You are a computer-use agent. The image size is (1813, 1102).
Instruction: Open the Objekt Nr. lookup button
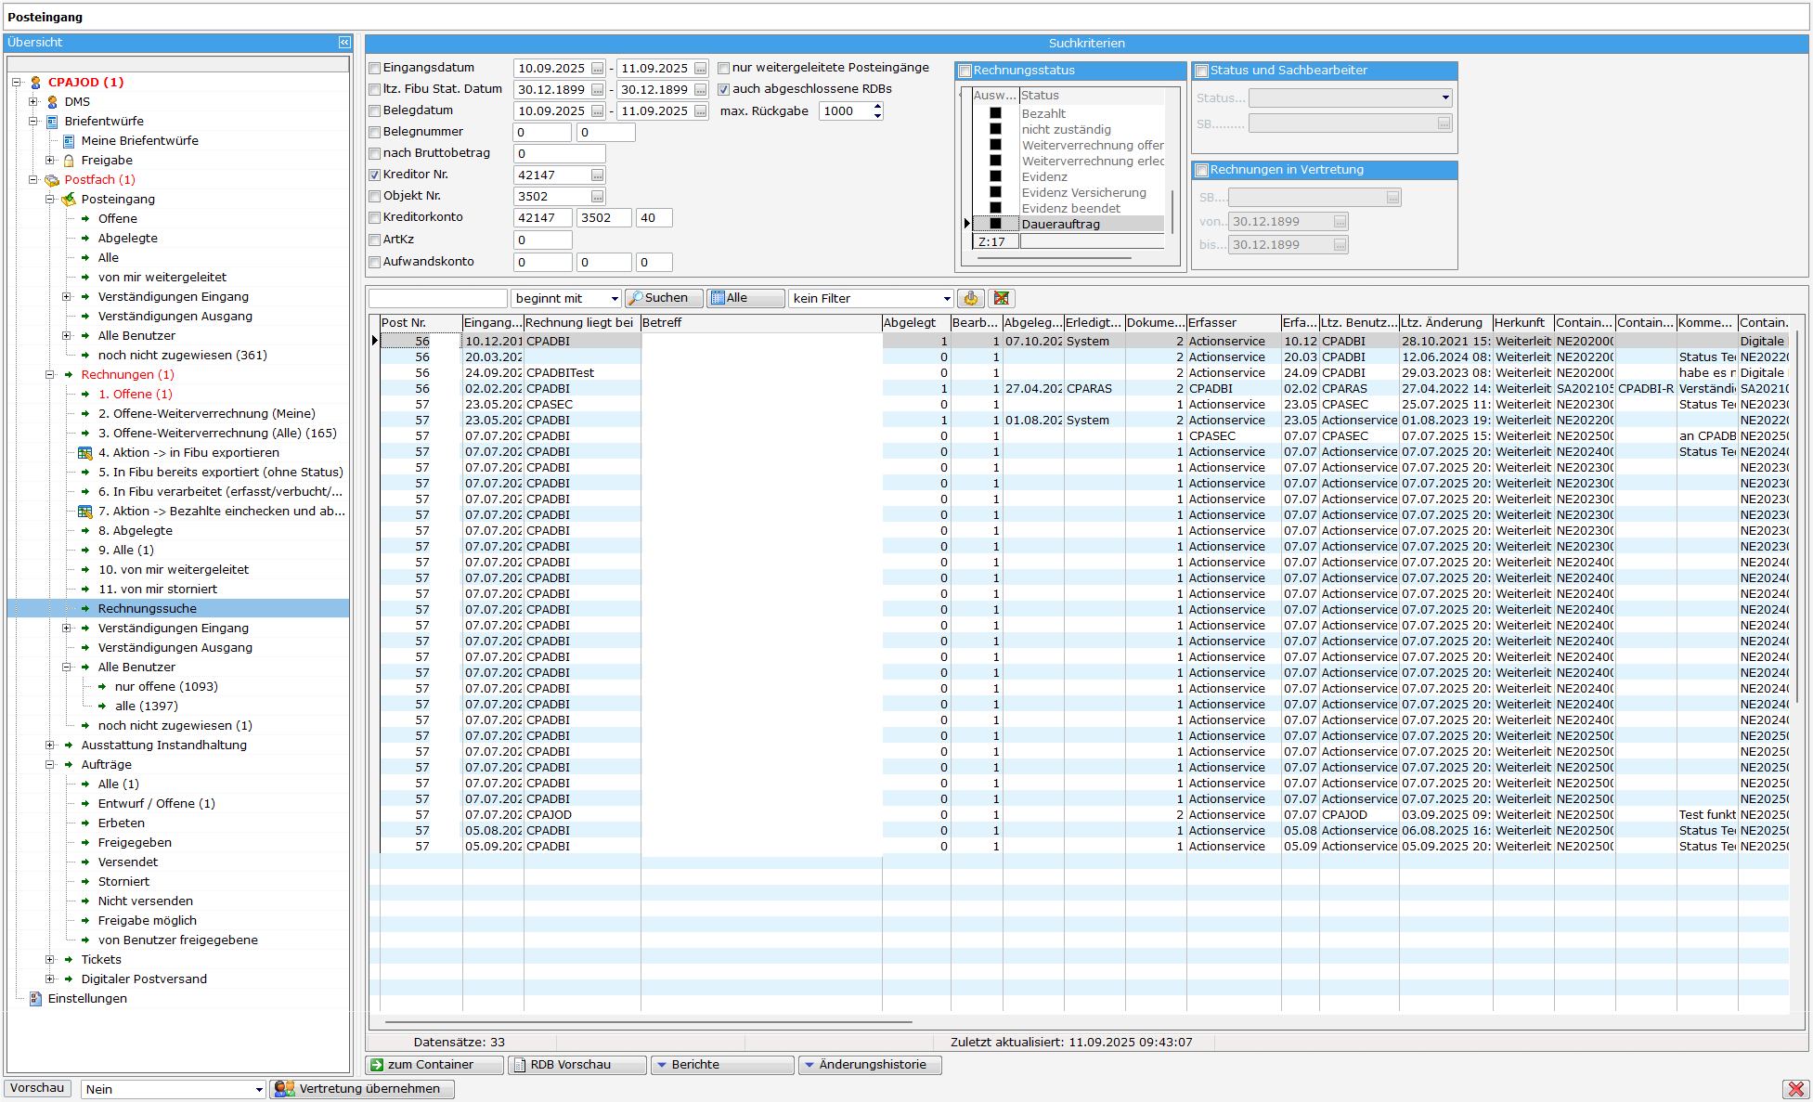[597, 197]
